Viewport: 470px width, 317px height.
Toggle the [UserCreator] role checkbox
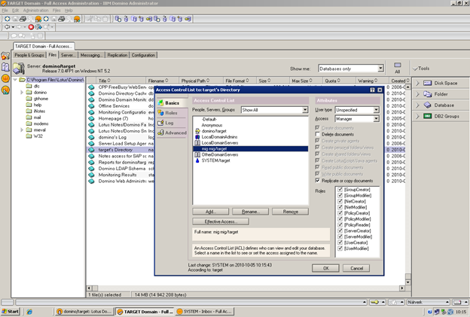(x=340, y=242)
